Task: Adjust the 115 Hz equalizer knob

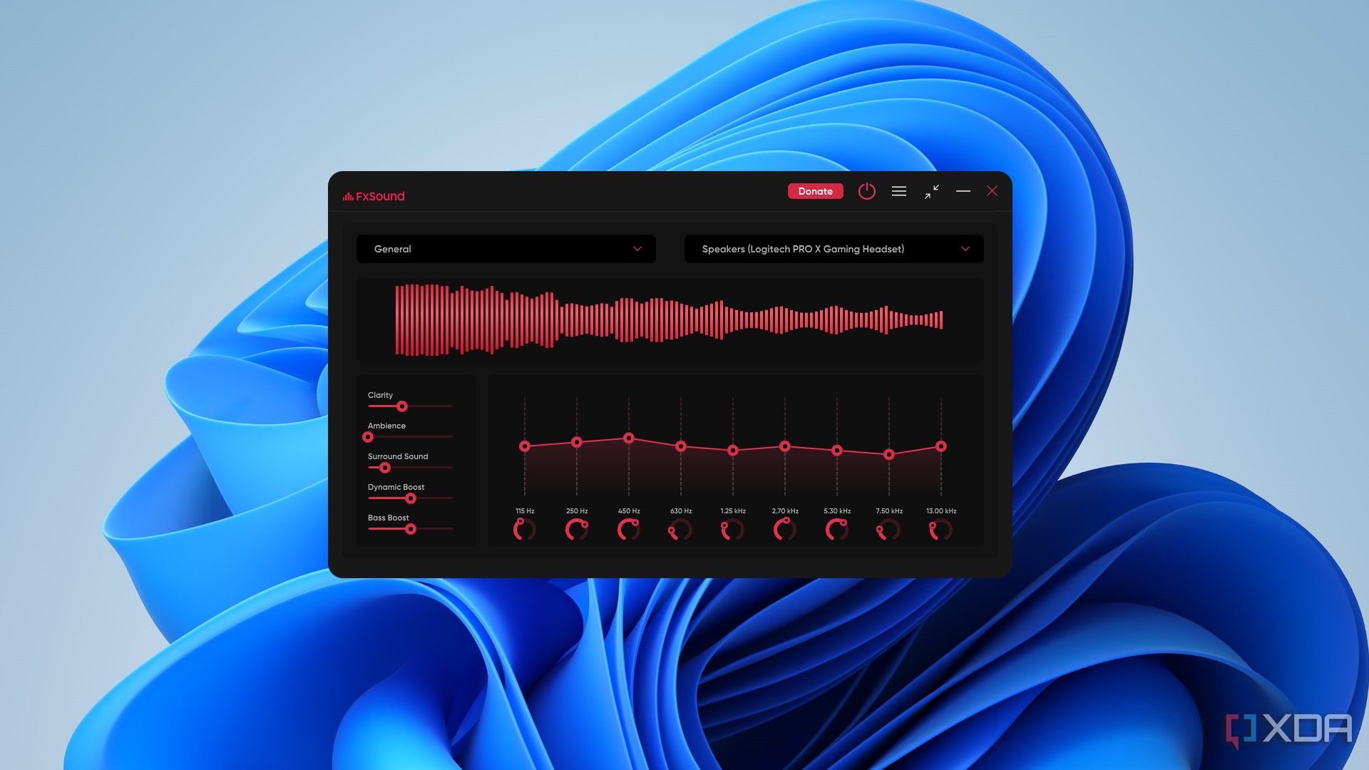Action: click(x=525, y=530)
